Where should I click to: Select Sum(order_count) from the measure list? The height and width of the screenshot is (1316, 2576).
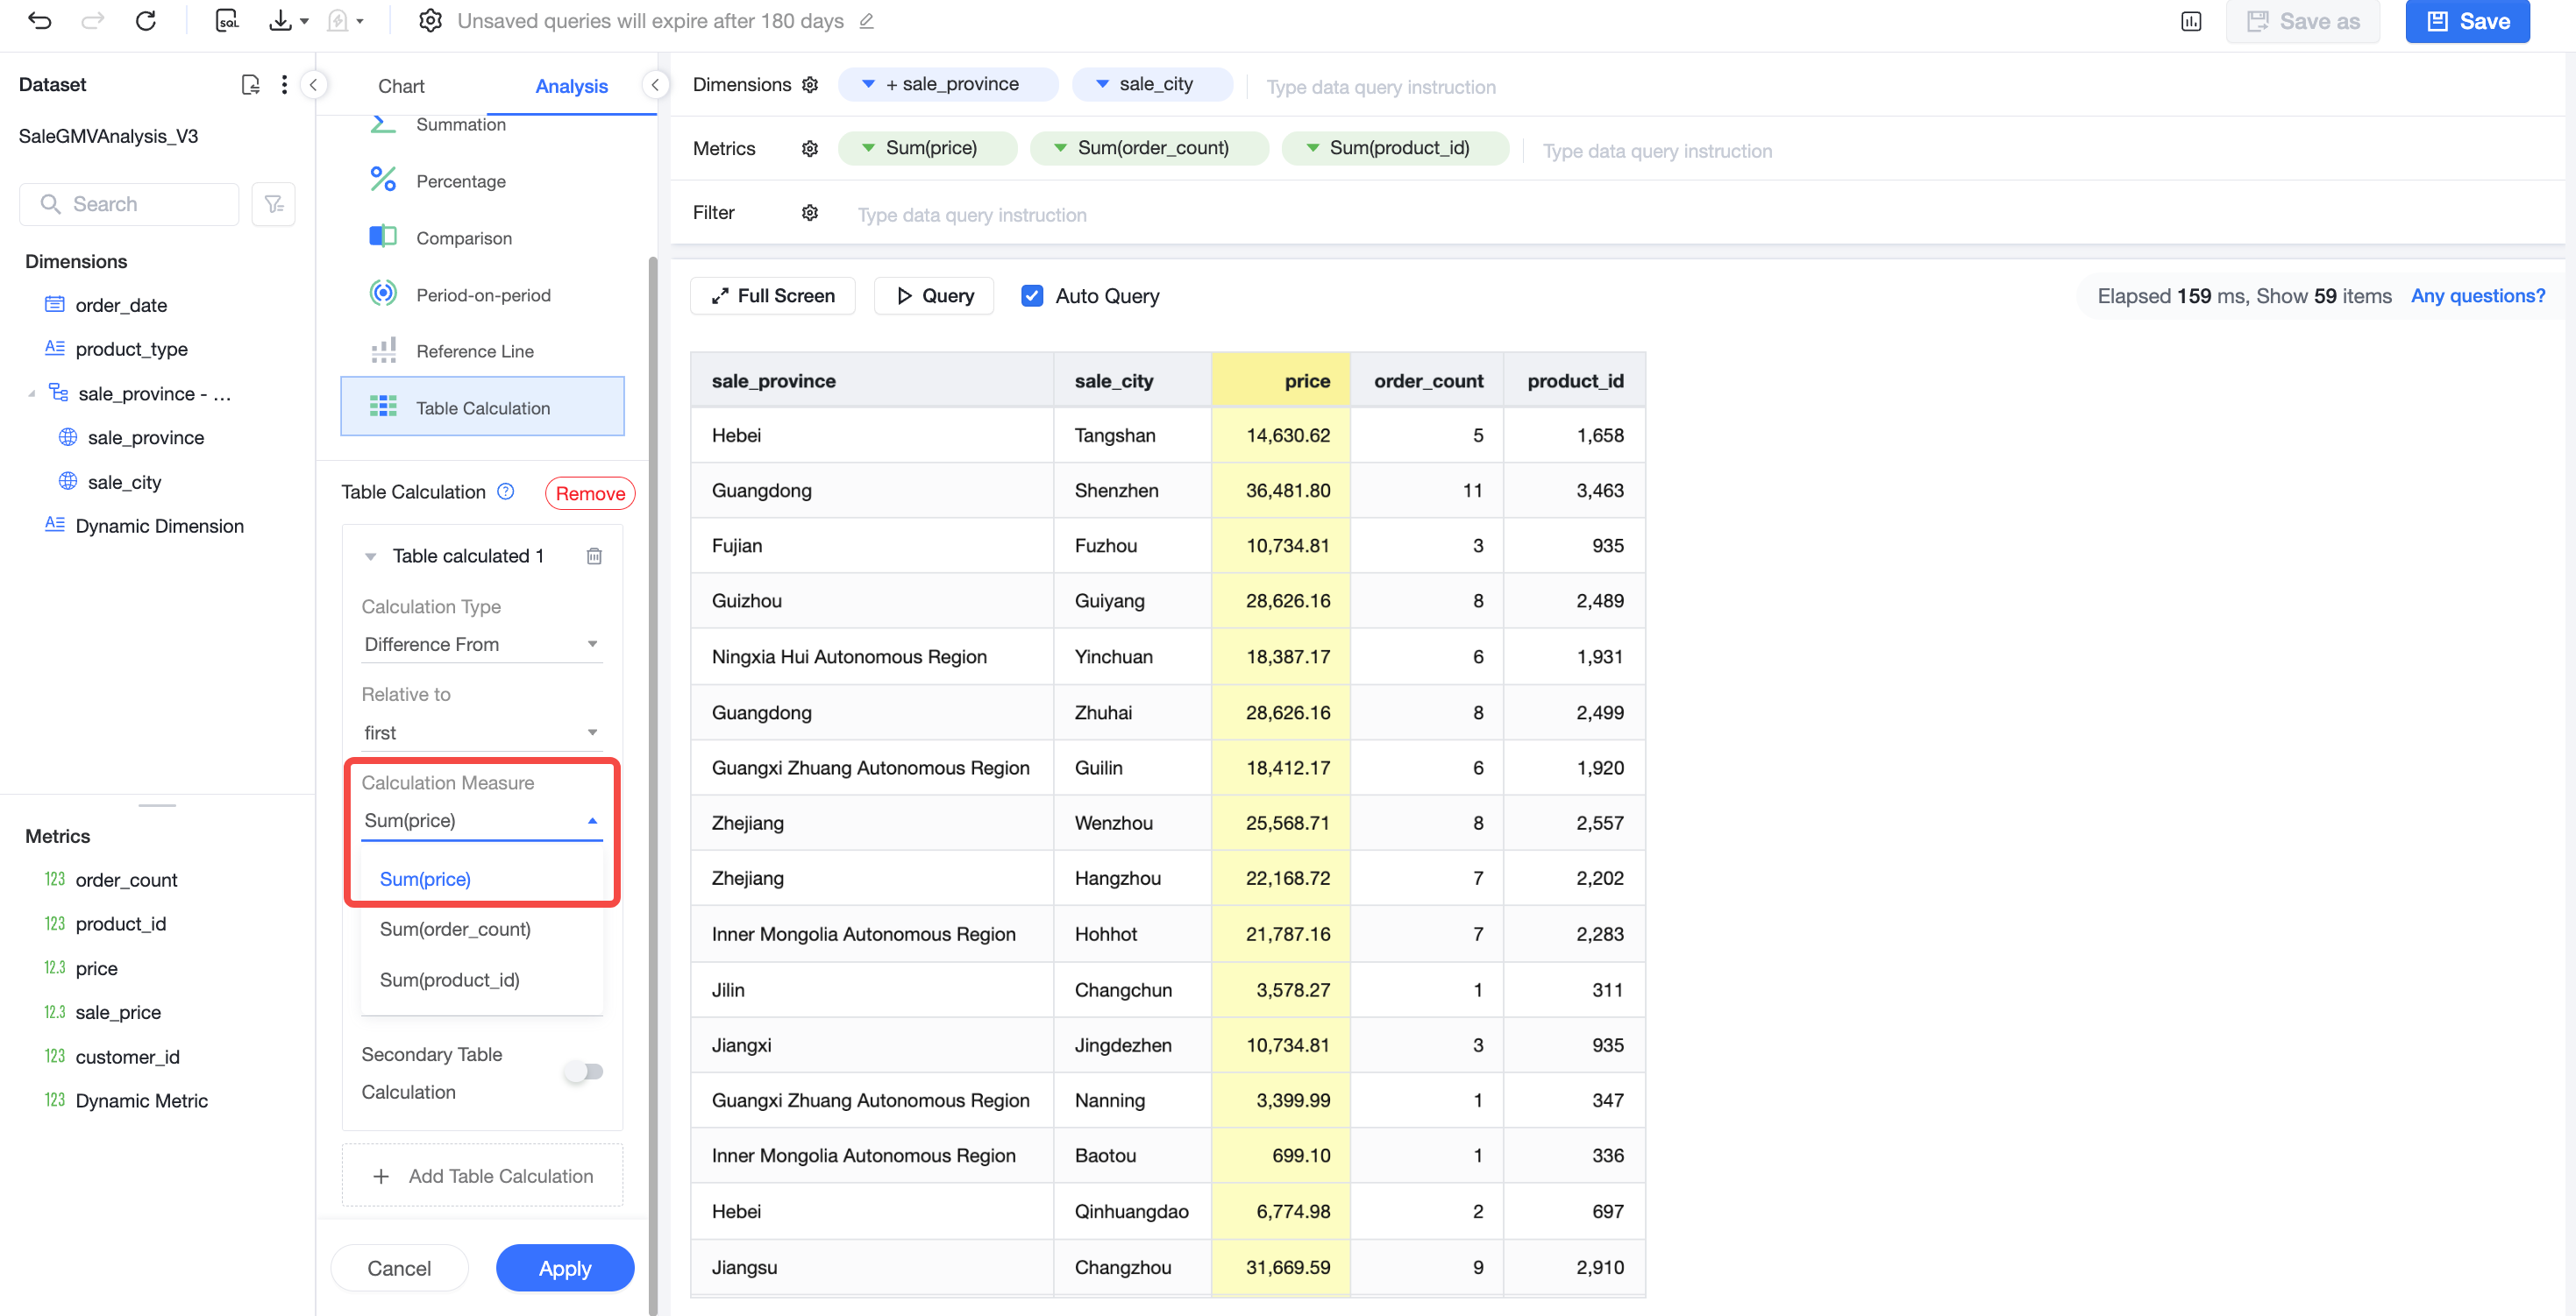(455, 930)
